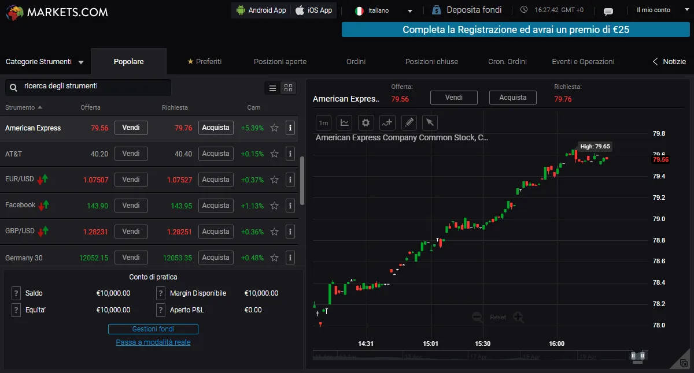
Task: Click Acquista for Facebook
Action: [x=216, y=206]
